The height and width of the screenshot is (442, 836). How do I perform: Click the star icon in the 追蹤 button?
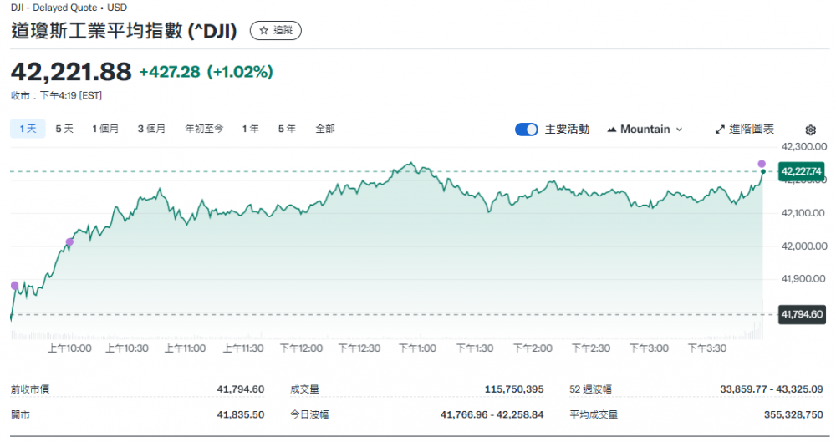[263, 31]
